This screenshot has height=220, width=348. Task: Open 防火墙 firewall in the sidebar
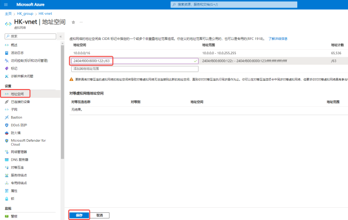point(15,133)
